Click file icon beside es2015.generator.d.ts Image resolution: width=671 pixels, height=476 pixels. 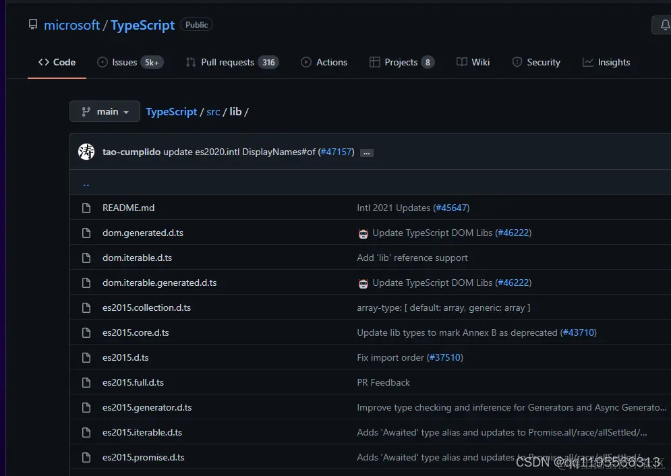(86, 407)
